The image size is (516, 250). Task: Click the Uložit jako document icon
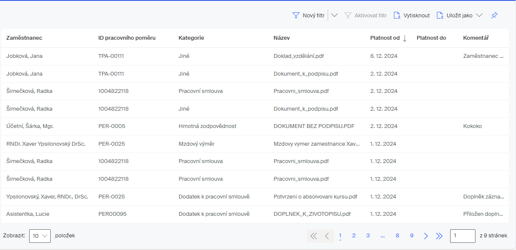click(440, 15)
